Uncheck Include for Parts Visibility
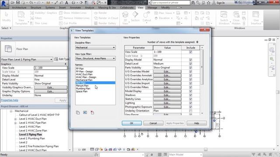 191,68
